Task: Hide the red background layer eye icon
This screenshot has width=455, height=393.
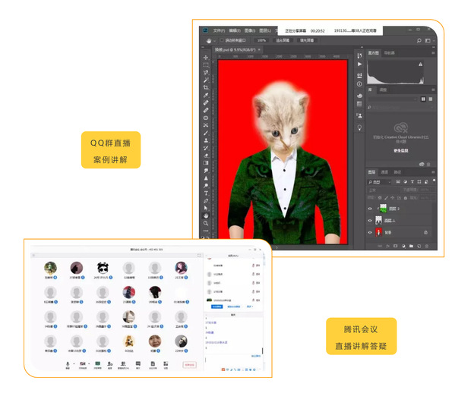Action: coord(370,232)
